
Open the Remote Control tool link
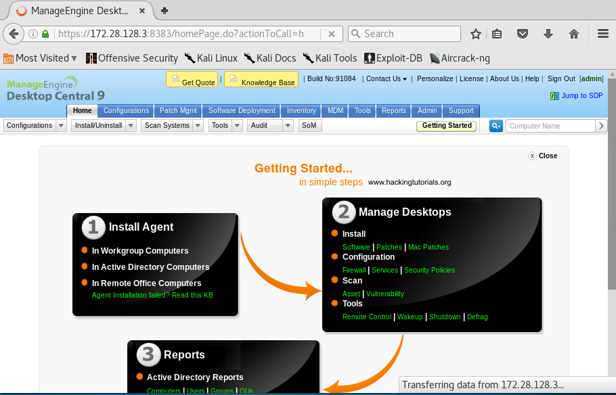pos(367,317)
